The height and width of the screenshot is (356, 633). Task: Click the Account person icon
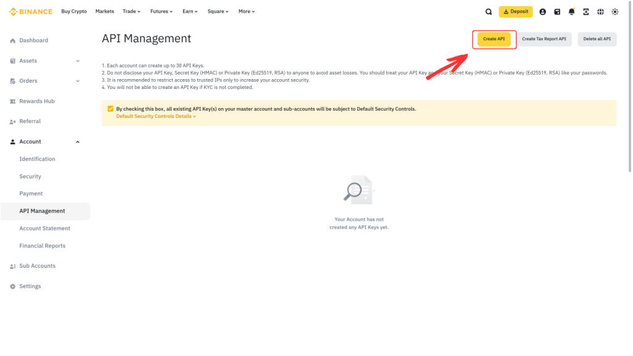[12, 142]
